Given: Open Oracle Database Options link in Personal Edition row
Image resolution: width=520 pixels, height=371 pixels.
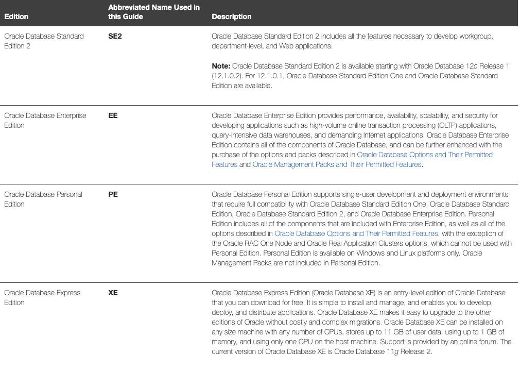Looking at the screenshot, I should click(x=356, y=233).
